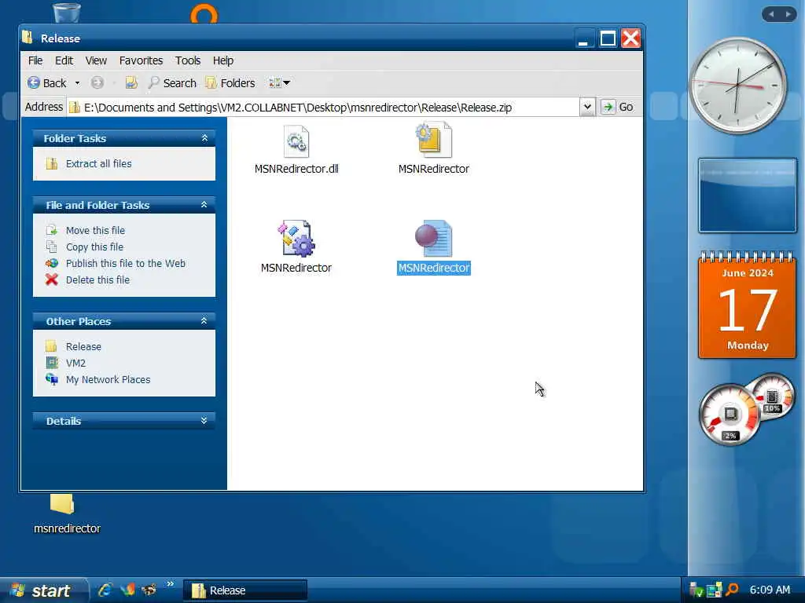The width and height of the screenshot is (805, 603).
Task: Expand the Details panel
Action: (204, 421)
